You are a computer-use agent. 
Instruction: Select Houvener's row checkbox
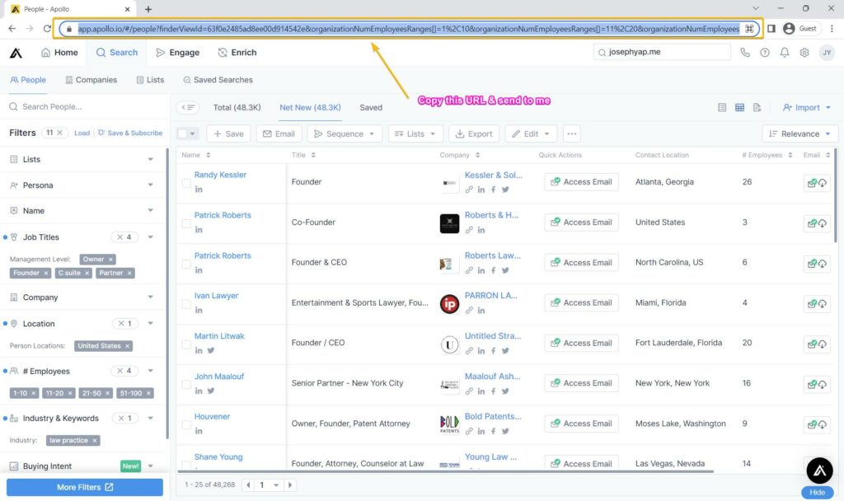pyautogui.click(x=185, y=425)
